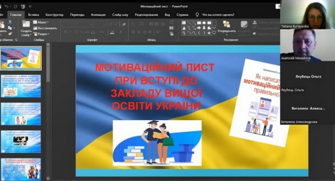This screenshot has height=181, width=335.
Task: Pick the oval shape from shapes gallery
Action: [x=204, y=22]
